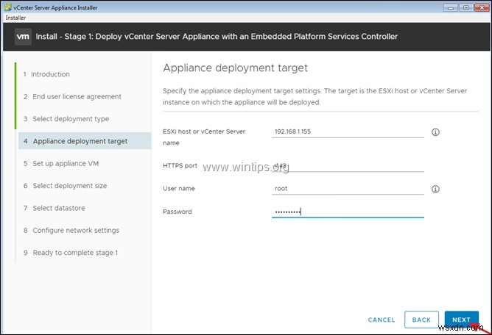The height and width of the screenshot is (335, 492).
Task: Close the installer window
Action: pyautogui.click(x=482, y=7)
